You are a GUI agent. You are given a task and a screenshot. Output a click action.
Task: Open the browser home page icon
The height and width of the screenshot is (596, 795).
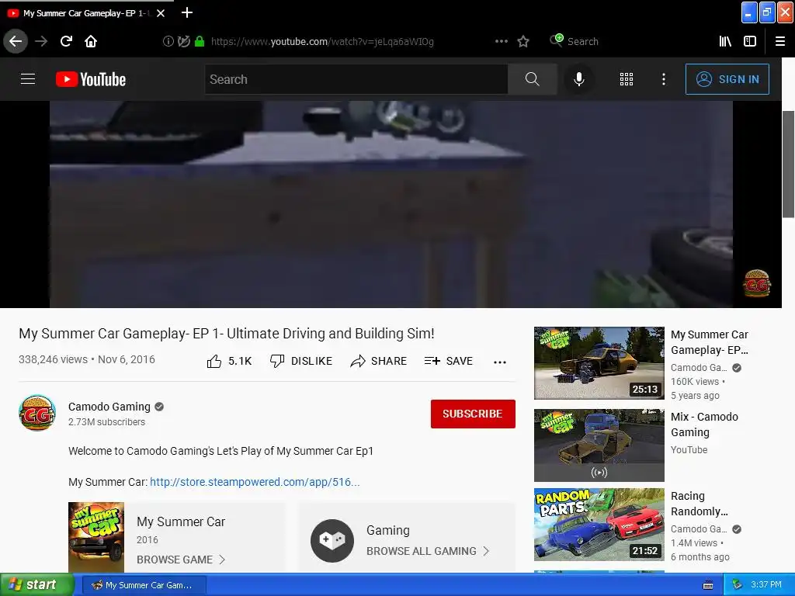click(91, 41)
